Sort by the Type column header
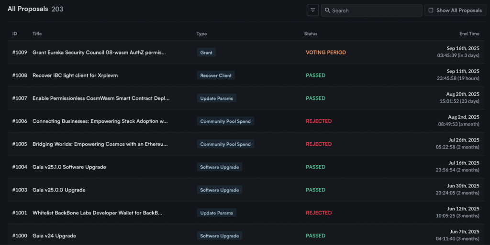The width and height of the screenshot is (490, 245). point(201,34)
